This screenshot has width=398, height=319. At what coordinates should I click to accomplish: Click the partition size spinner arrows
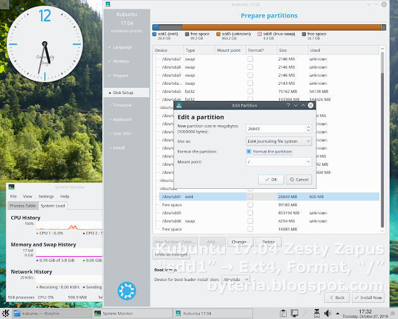(308, 129)
